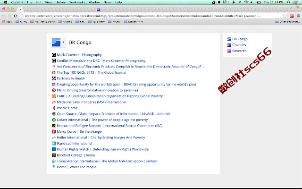This screenshot has height=189, width=302.
Task: Open the Aid Transparency bookmarks folder
Action: [x=42, y=22]
